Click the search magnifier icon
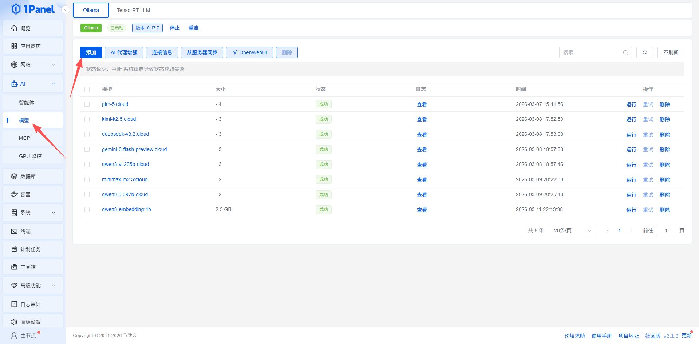This screenshot has width=699, height=344. 625,52
